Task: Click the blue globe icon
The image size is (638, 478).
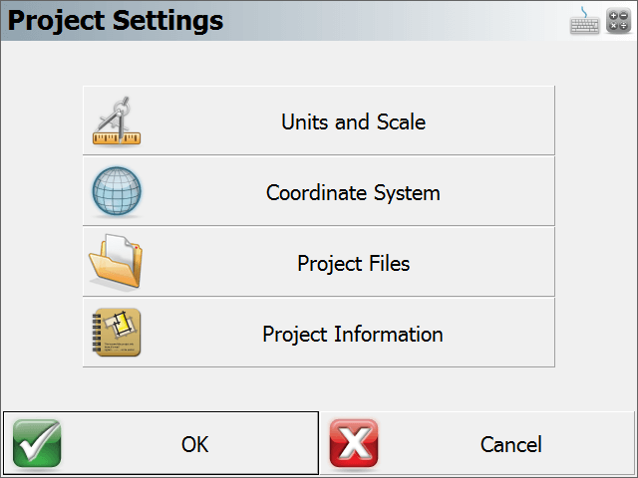Action: [x=117, y=191]
